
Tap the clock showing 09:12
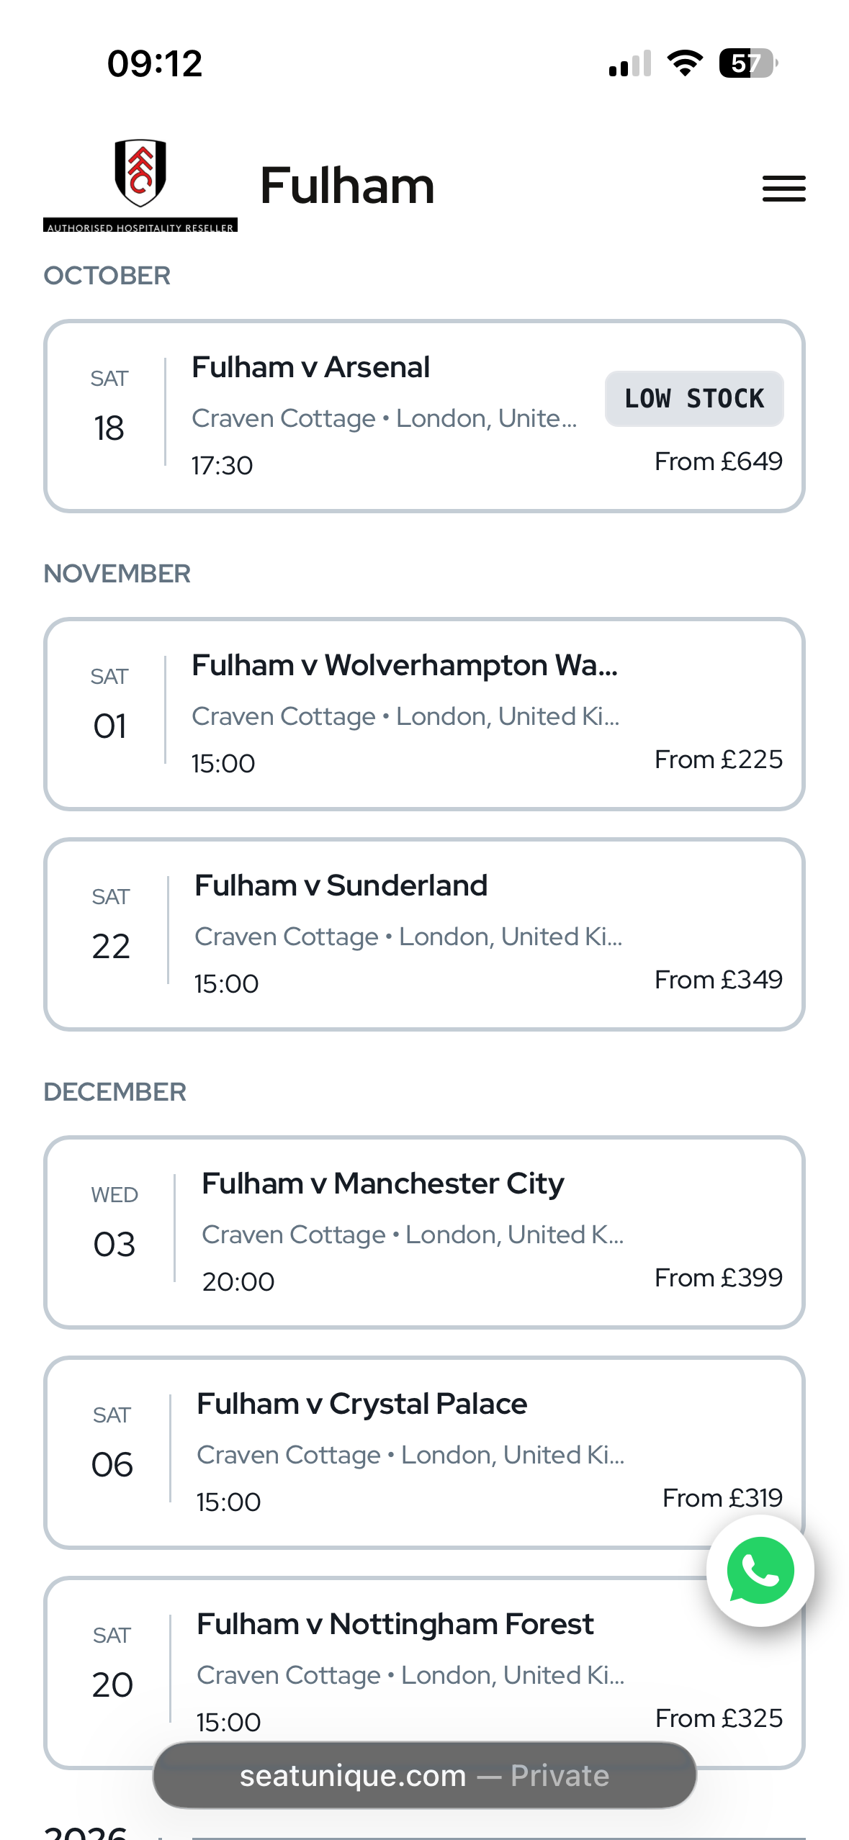[x=155, y=63]
